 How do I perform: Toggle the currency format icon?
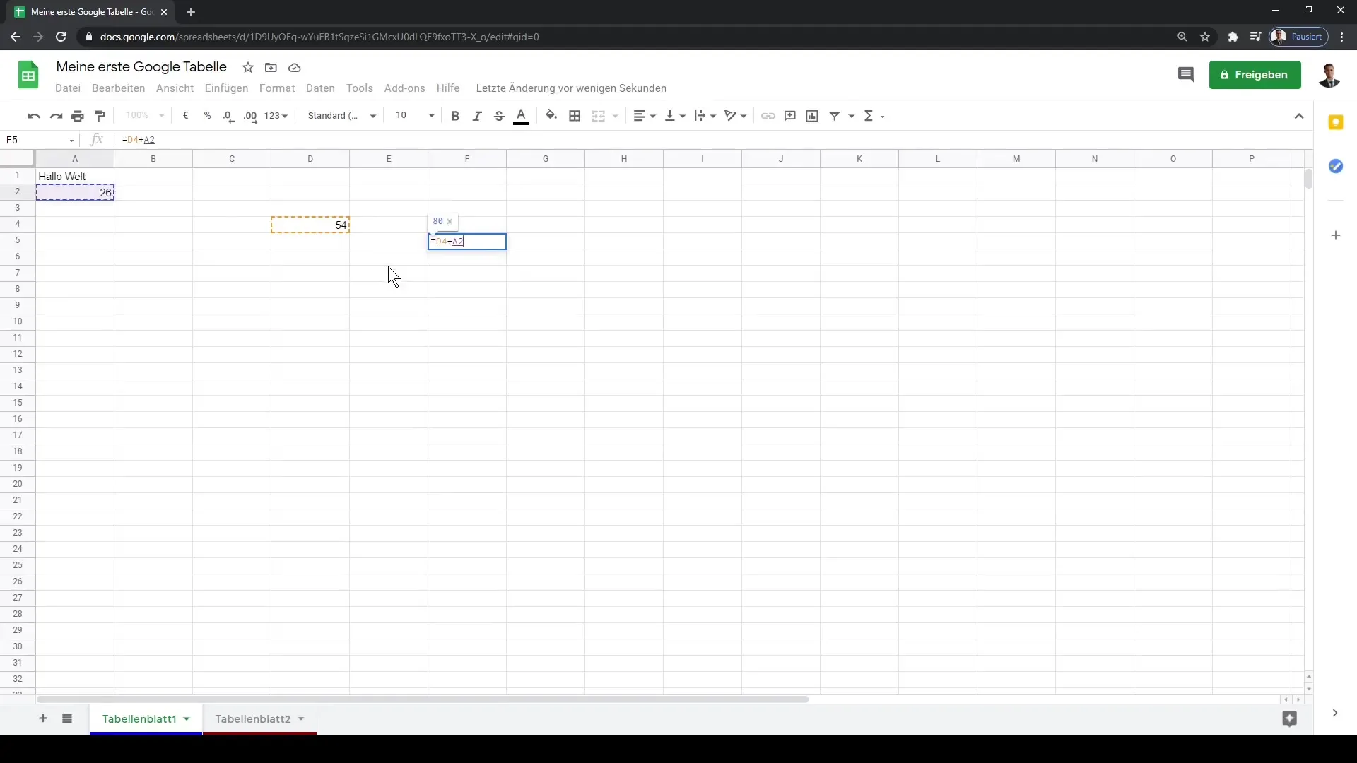tap(185, 116)
